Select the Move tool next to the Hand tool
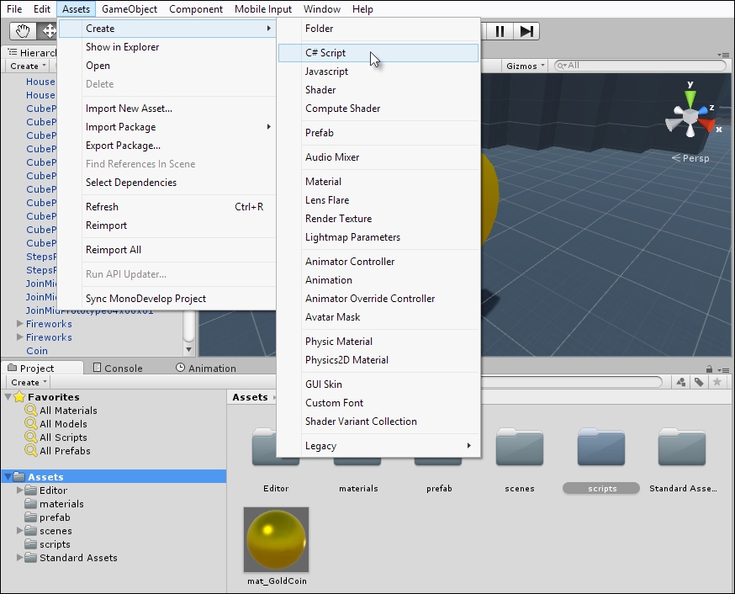The height and width of the screenshot is (594, 735). click(49, 31)
